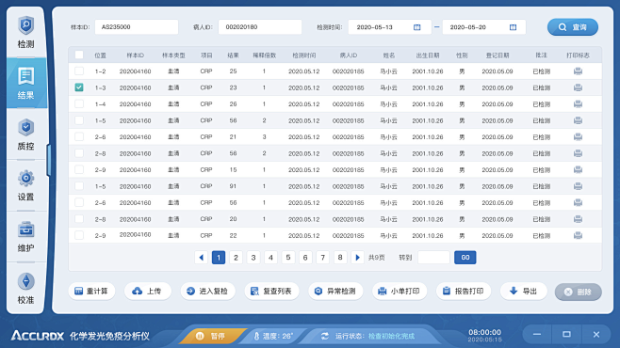
Task: Click the 导出 export button
Action: click(524, 292)
